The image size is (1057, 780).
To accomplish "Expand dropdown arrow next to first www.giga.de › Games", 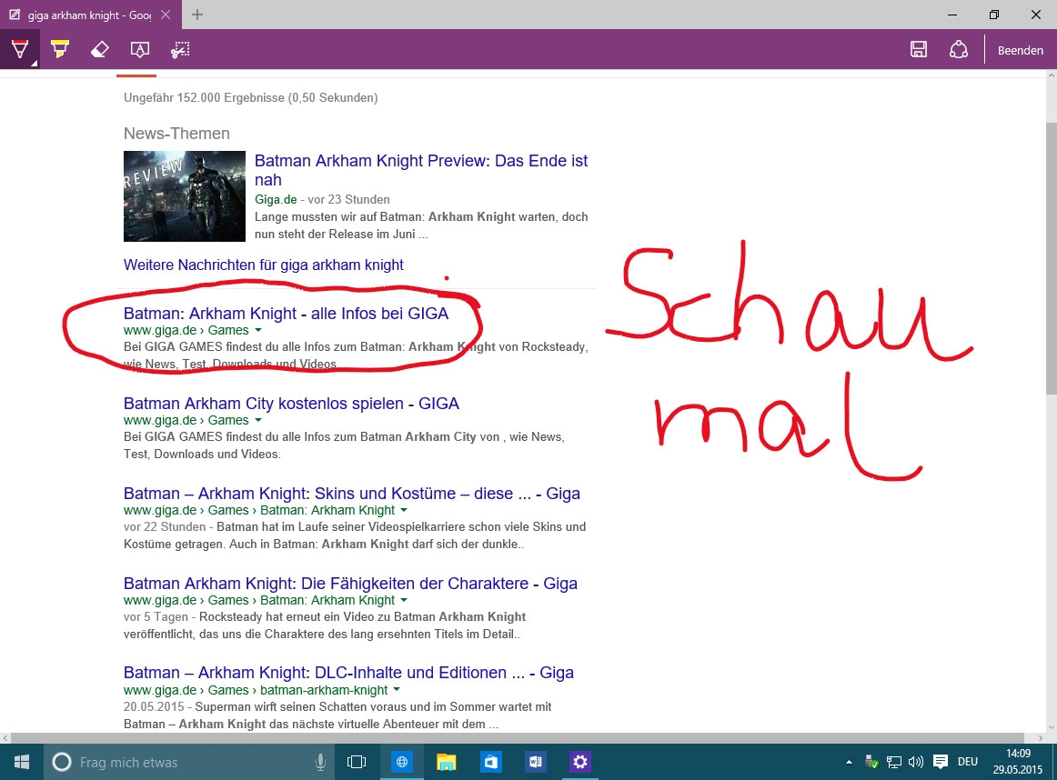I will pyautogui.click(x=258, y=330).
